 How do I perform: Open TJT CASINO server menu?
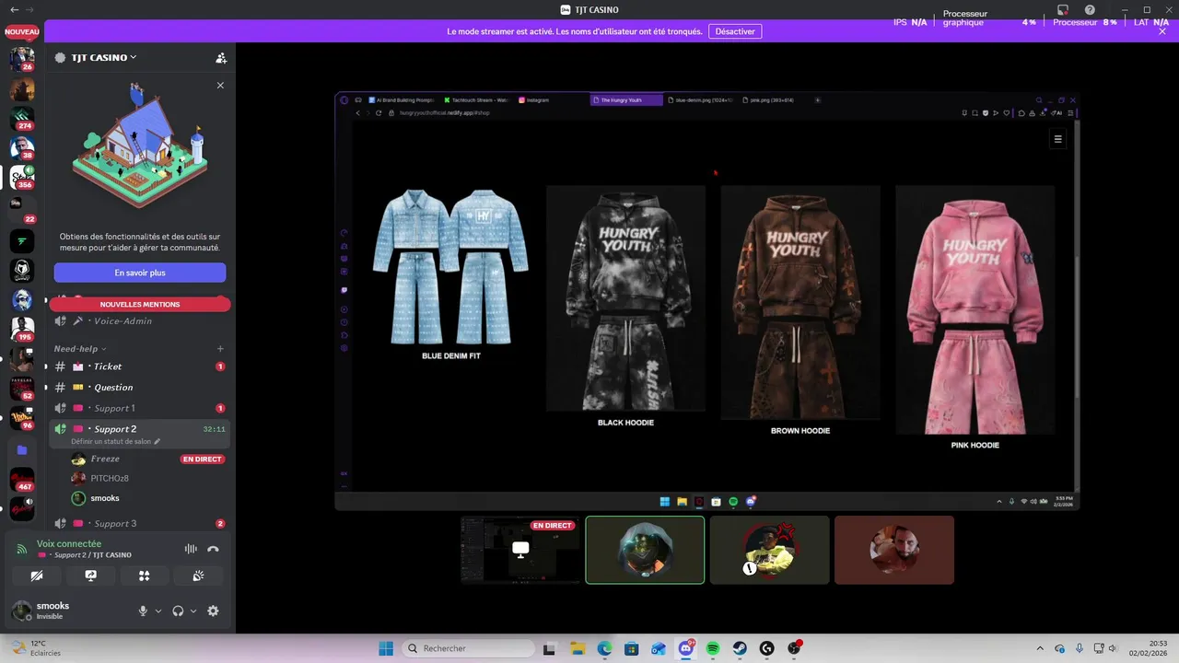(104, 57)
